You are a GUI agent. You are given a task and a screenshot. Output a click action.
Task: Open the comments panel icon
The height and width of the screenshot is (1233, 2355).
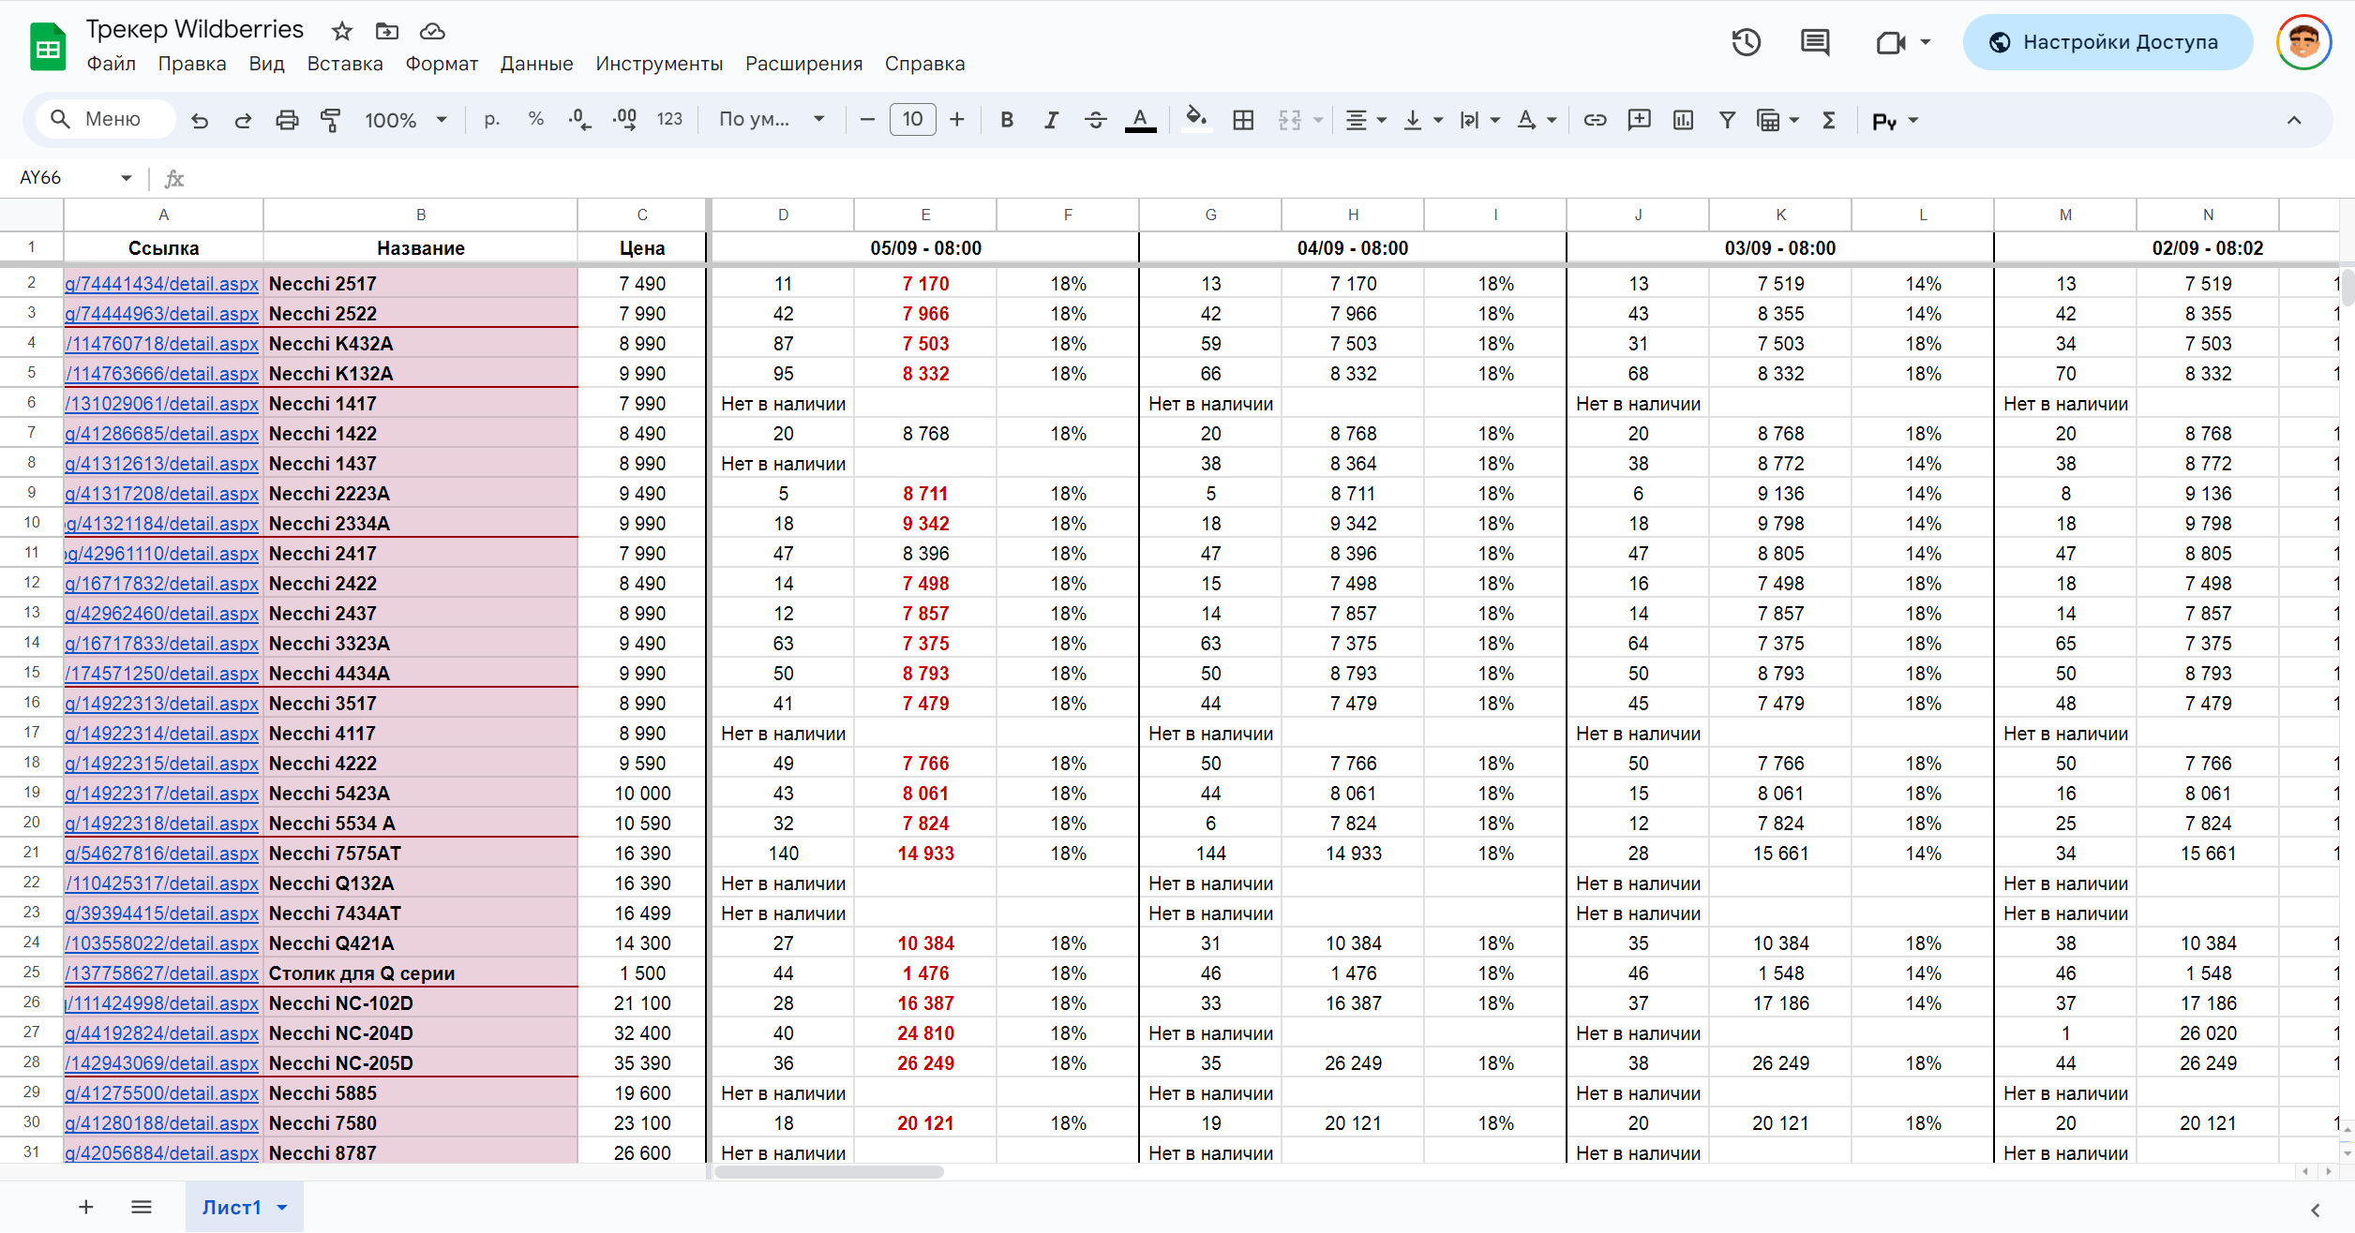point(1815,42)
